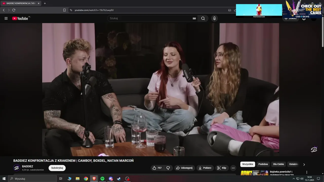Open the network tray icon
The width and height of the screenshot is (324, 182).
pos(298,179)
